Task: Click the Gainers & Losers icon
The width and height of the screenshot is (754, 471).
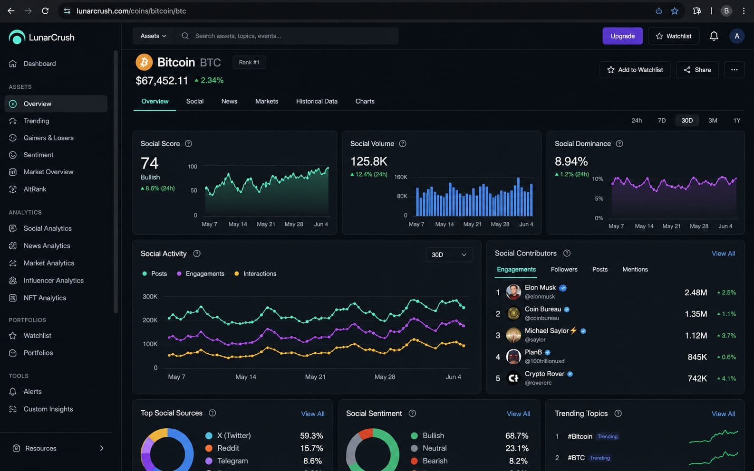Action: 13,138
